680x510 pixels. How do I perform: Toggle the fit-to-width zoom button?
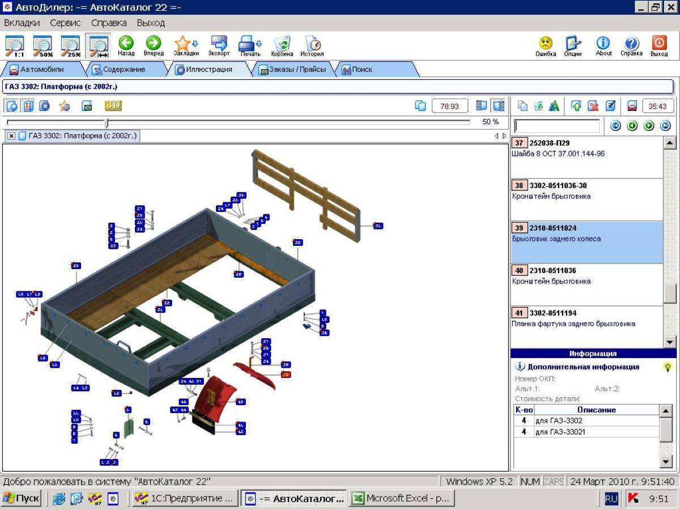click(99, 46)
